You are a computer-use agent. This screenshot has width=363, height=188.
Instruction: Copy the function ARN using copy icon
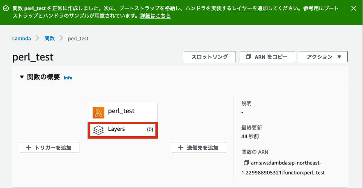coord(246,163)
